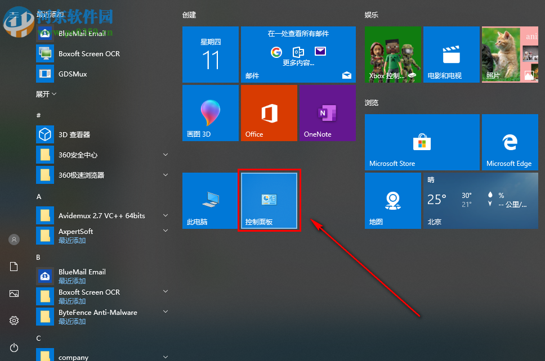Open the 地图 tile

(x=392, y=201)
